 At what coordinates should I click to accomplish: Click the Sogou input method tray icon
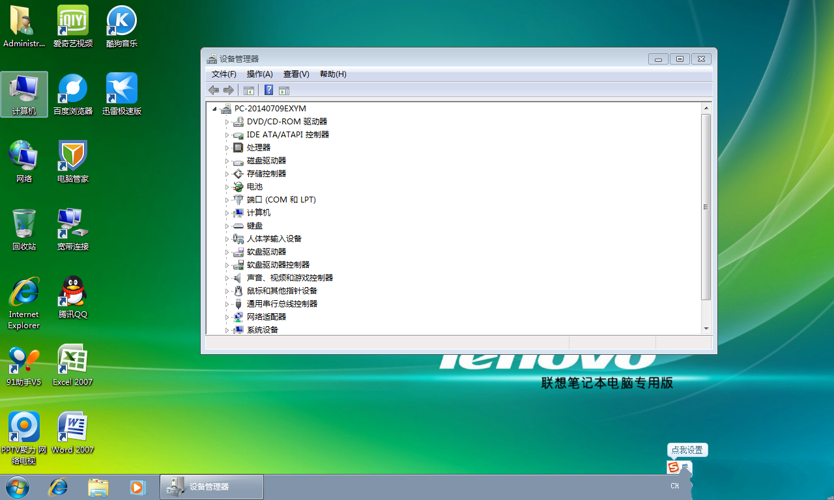[x=673, y=467]
